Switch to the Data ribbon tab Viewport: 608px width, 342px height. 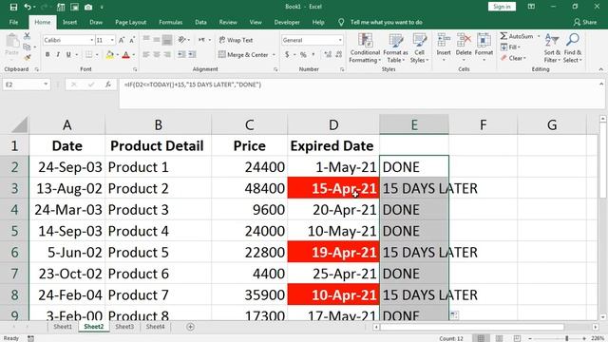coord(200,22)
